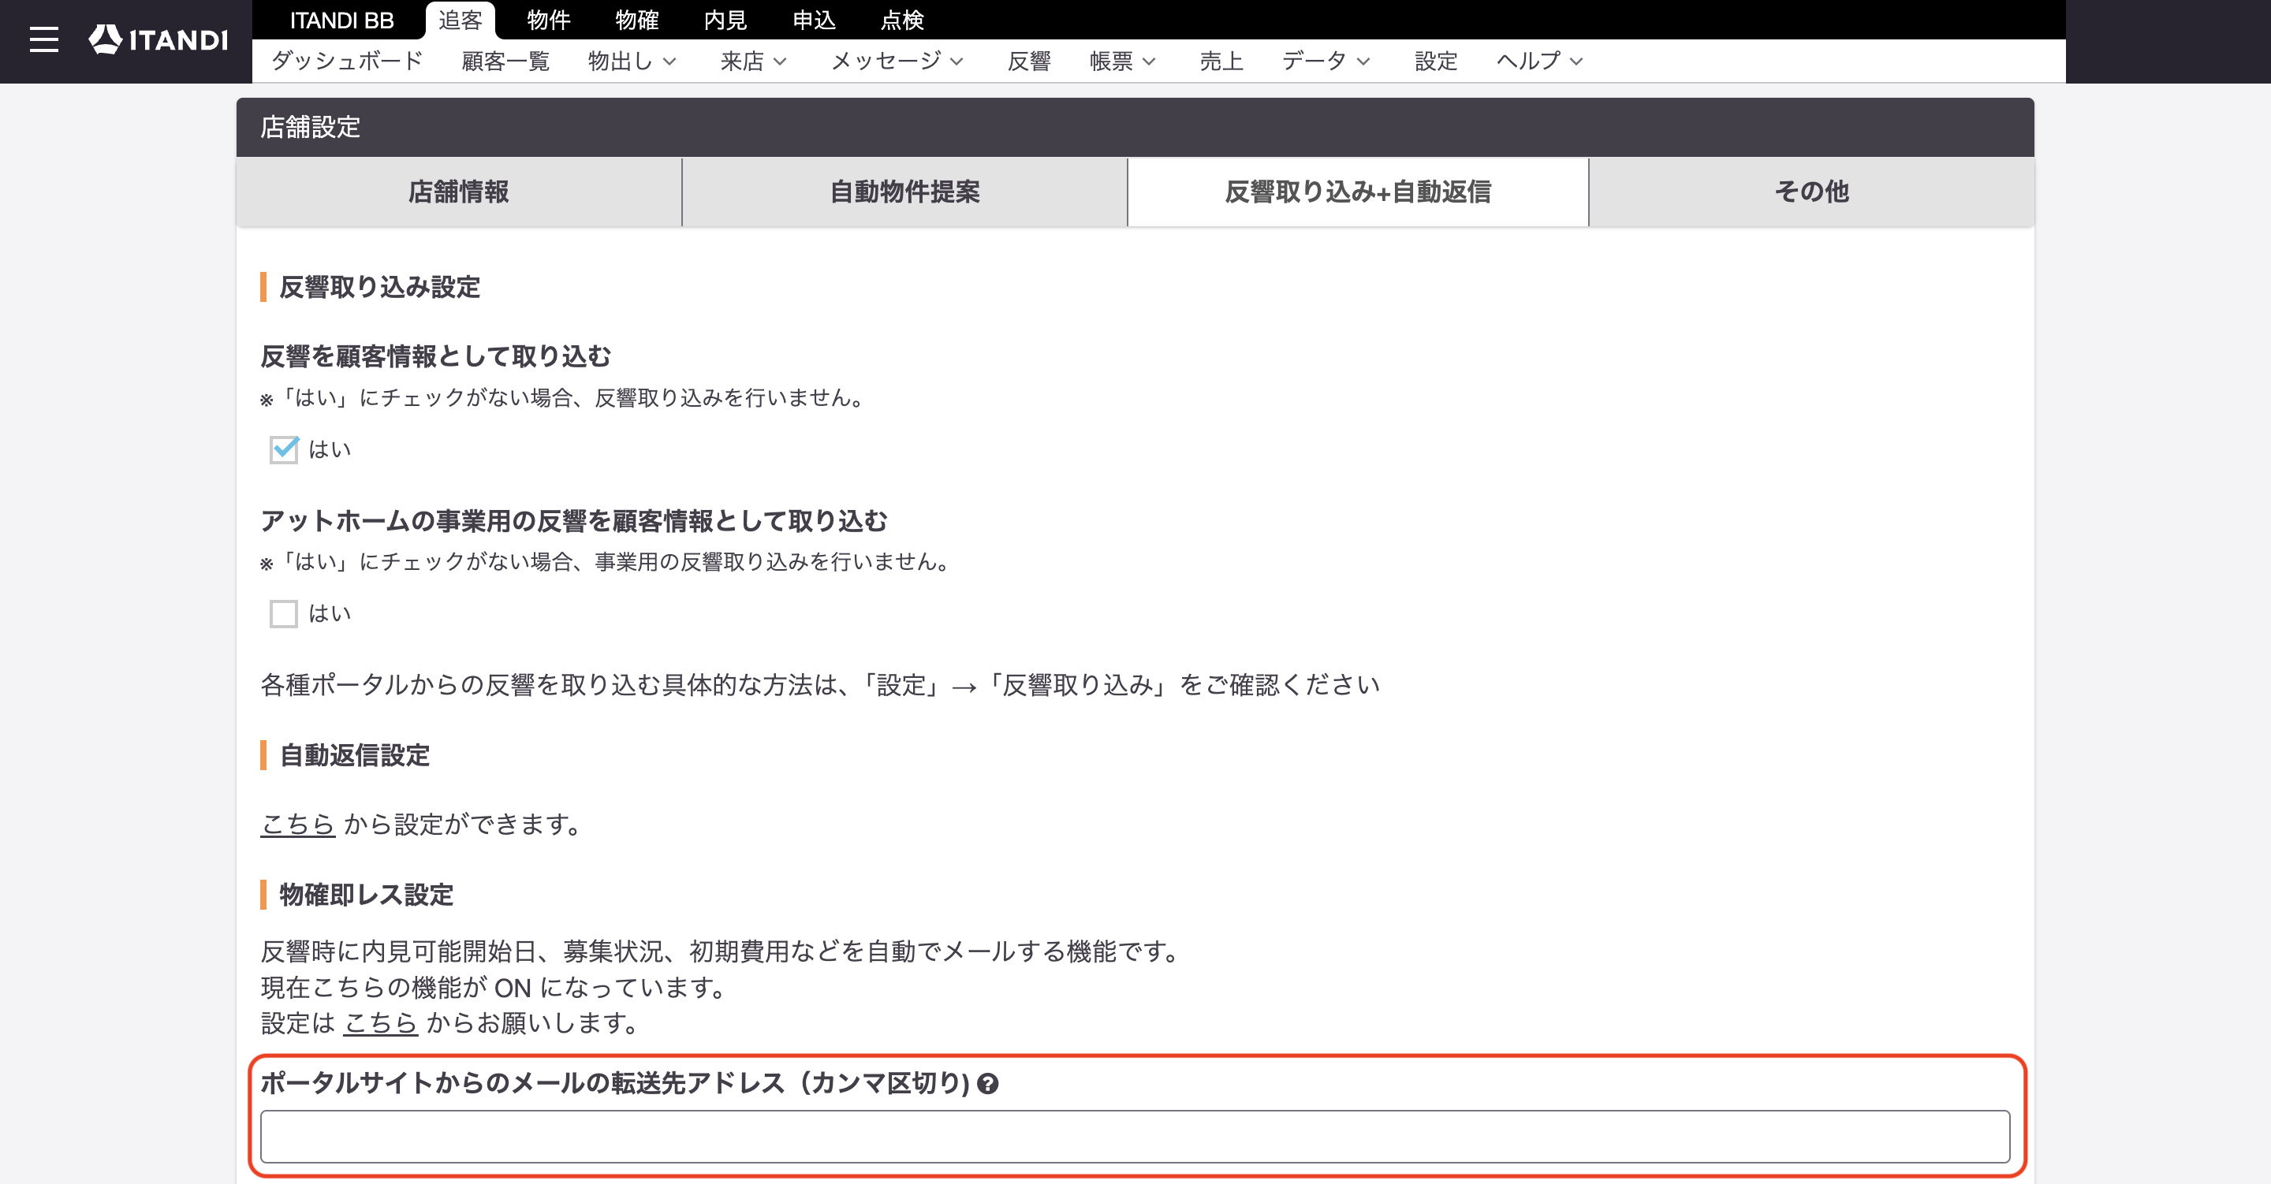2271x1184 pixels.
Task: Open the hamburger menu icon
Action: click(x=43, y=39)
